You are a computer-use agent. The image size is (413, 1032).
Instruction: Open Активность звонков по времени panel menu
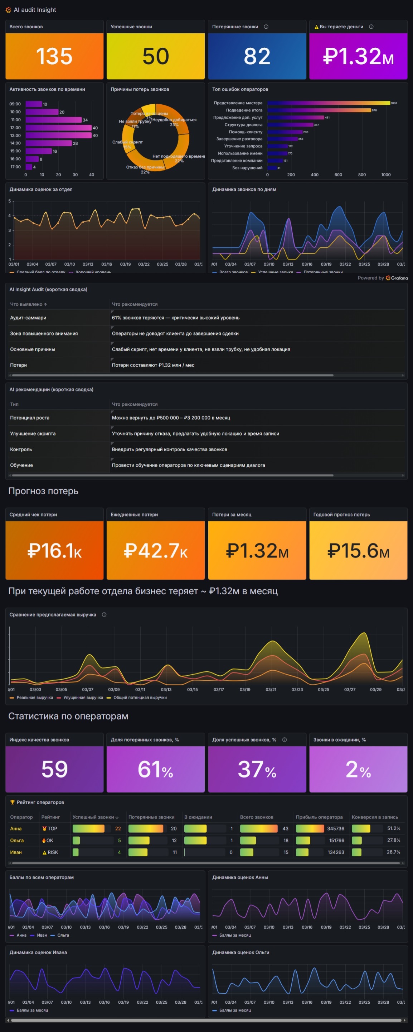[x=47, y=89]
